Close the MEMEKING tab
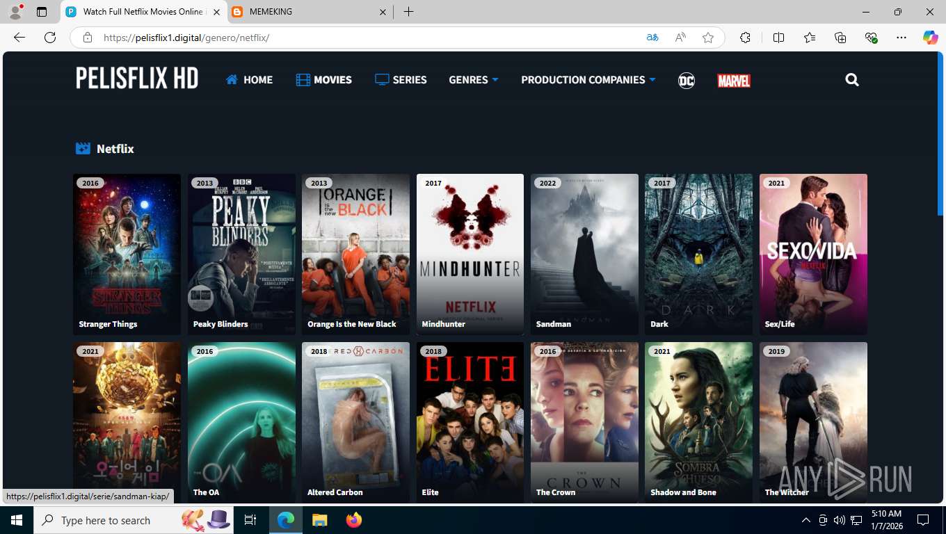946x534 pixels. 383,12
